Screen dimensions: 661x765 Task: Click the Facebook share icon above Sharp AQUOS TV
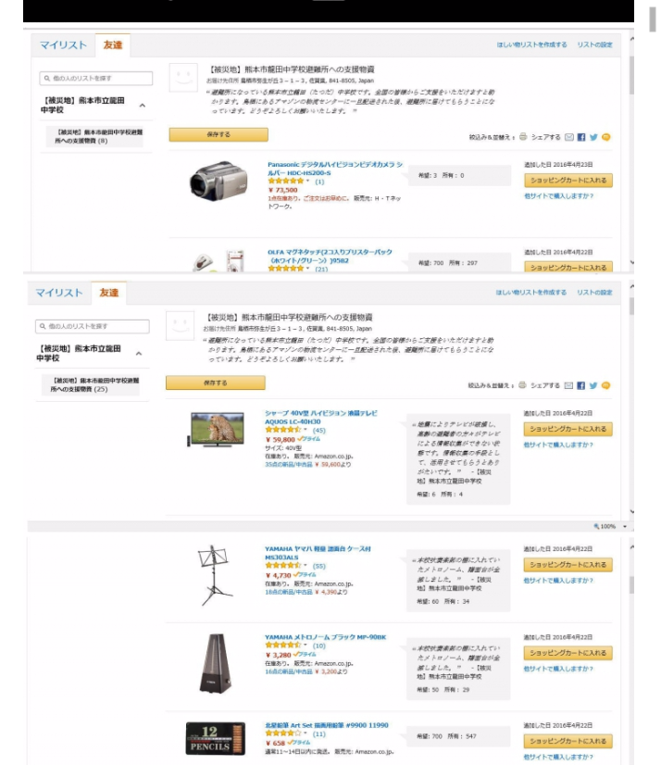[x=580, y=385]
